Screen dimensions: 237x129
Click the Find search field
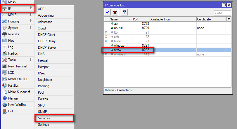pyautogui.click(x=222, y=13)
